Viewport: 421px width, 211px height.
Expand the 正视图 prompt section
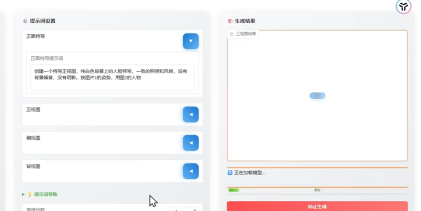pyautogui.click(x=190, y=115)
